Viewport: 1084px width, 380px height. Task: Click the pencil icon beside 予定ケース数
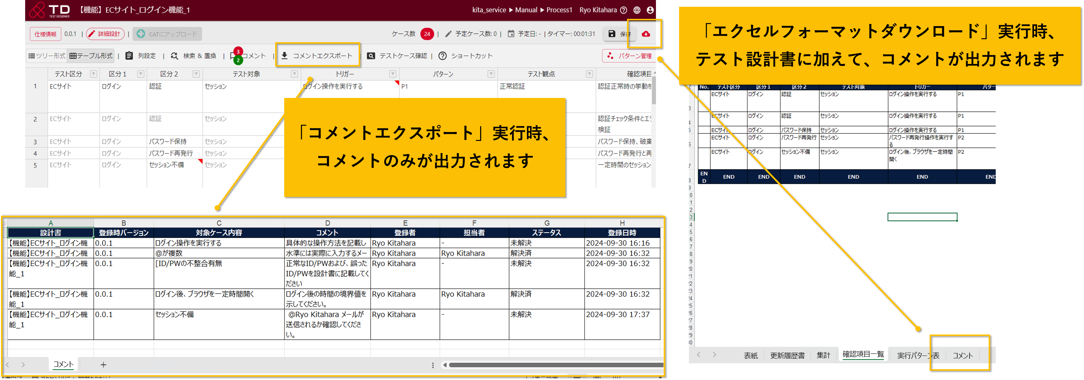tap(449, 34)
